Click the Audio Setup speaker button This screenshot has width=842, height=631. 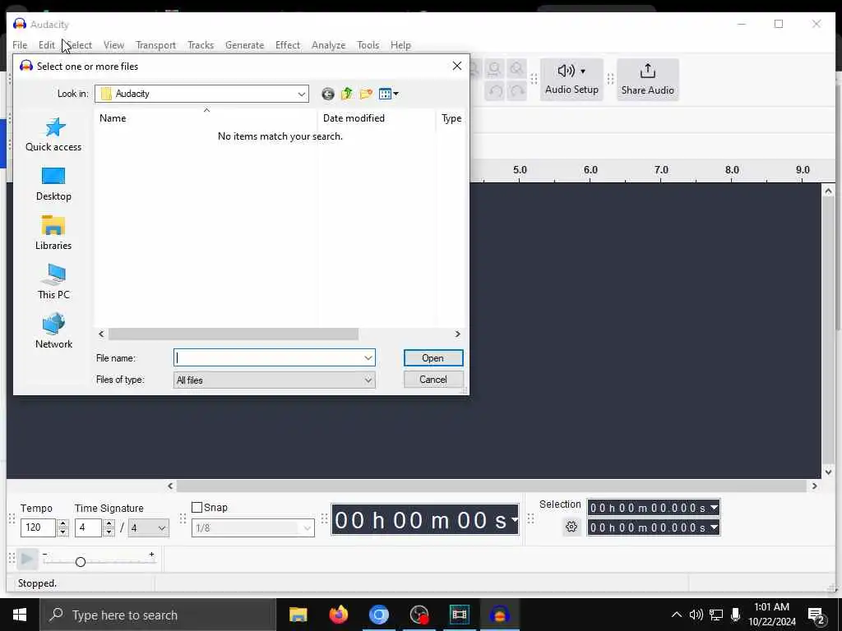pos(571,80)
